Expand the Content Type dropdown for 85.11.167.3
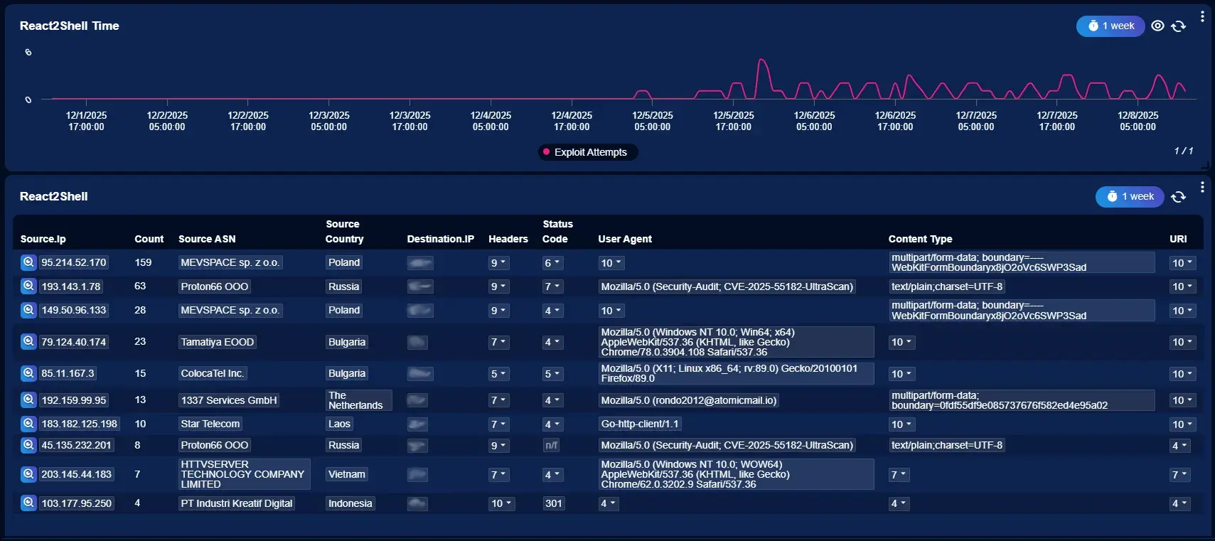 point(901,374)
